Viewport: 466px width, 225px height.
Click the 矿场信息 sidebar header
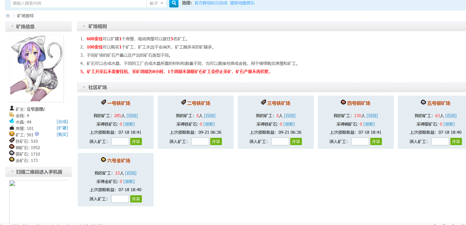click(x=38, y=26)
